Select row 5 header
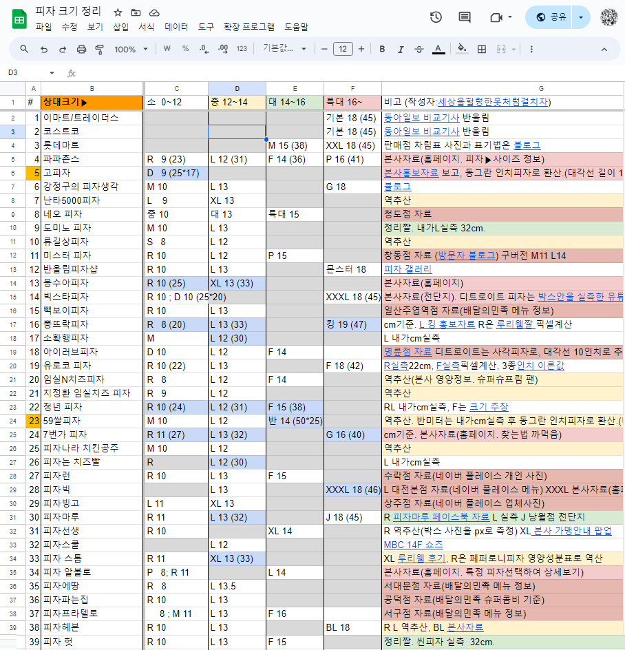This screenshot has height=650, width=625. click(13, 159)
